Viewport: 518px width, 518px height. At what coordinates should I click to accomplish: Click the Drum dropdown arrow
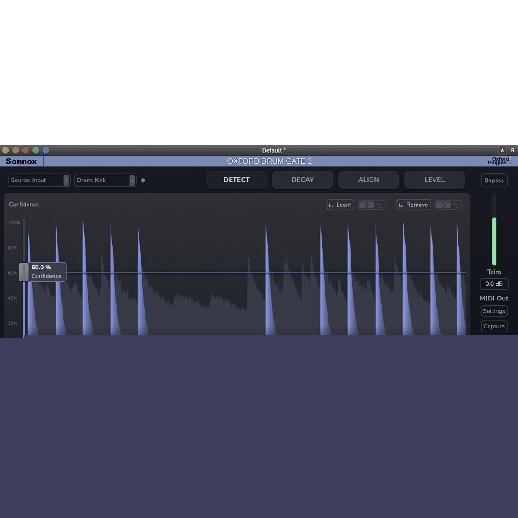click(132, 180)
